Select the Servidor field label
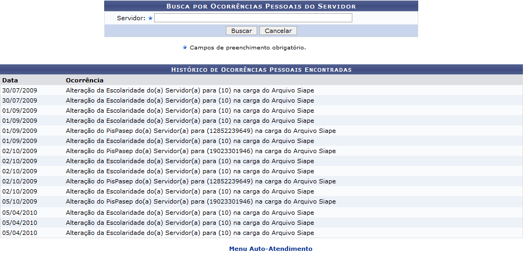524x253 pixels. 131,18
